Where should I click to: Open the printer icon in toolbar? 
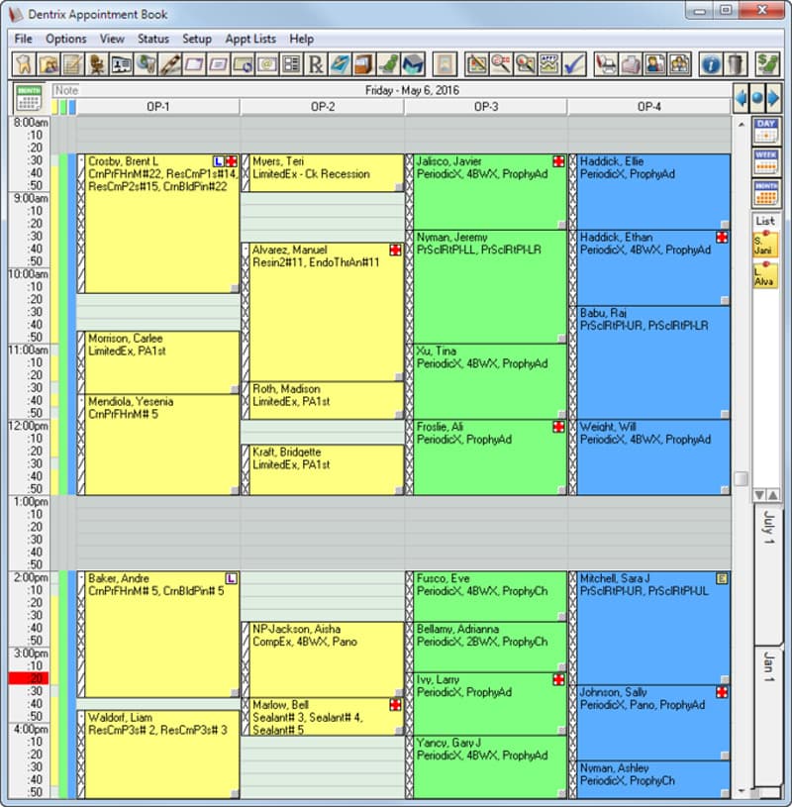coord(607,64)
